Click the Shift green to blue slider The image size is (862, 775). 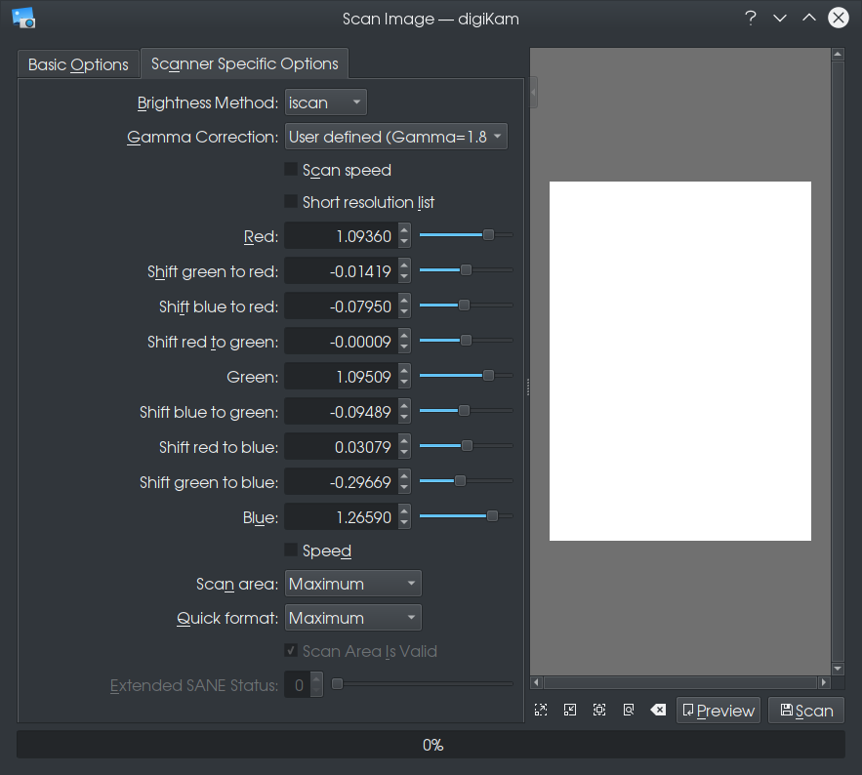pos(467,481)
